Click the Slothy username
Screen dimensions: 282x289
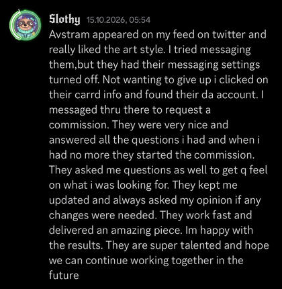point(64,19)
